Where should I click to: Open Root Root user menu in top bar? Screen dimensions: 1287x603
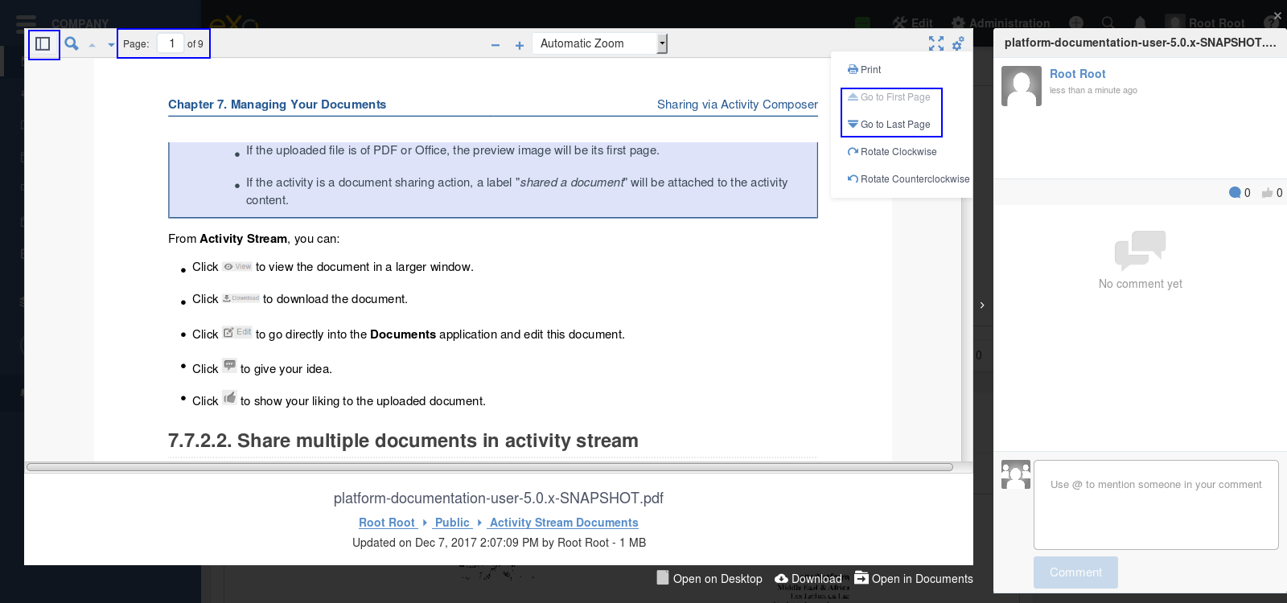point(1207,23)
